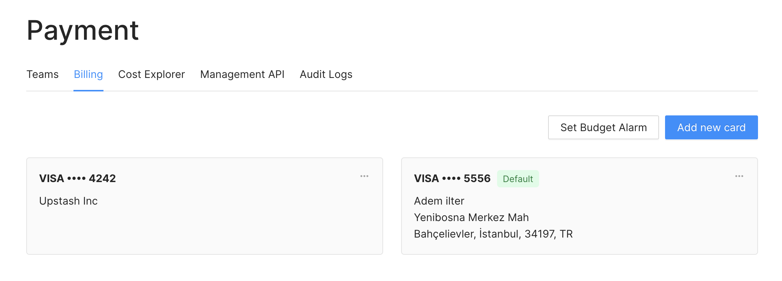
Task: Click the VISA brand label on the default card
Action: pyautogui.click(x=426, y=178)
